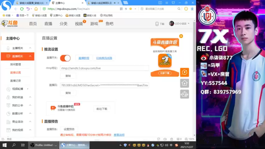Screen dimensions: 265x149
Task: Bookmark page with the yellow star icon
Action: (131, 9)
